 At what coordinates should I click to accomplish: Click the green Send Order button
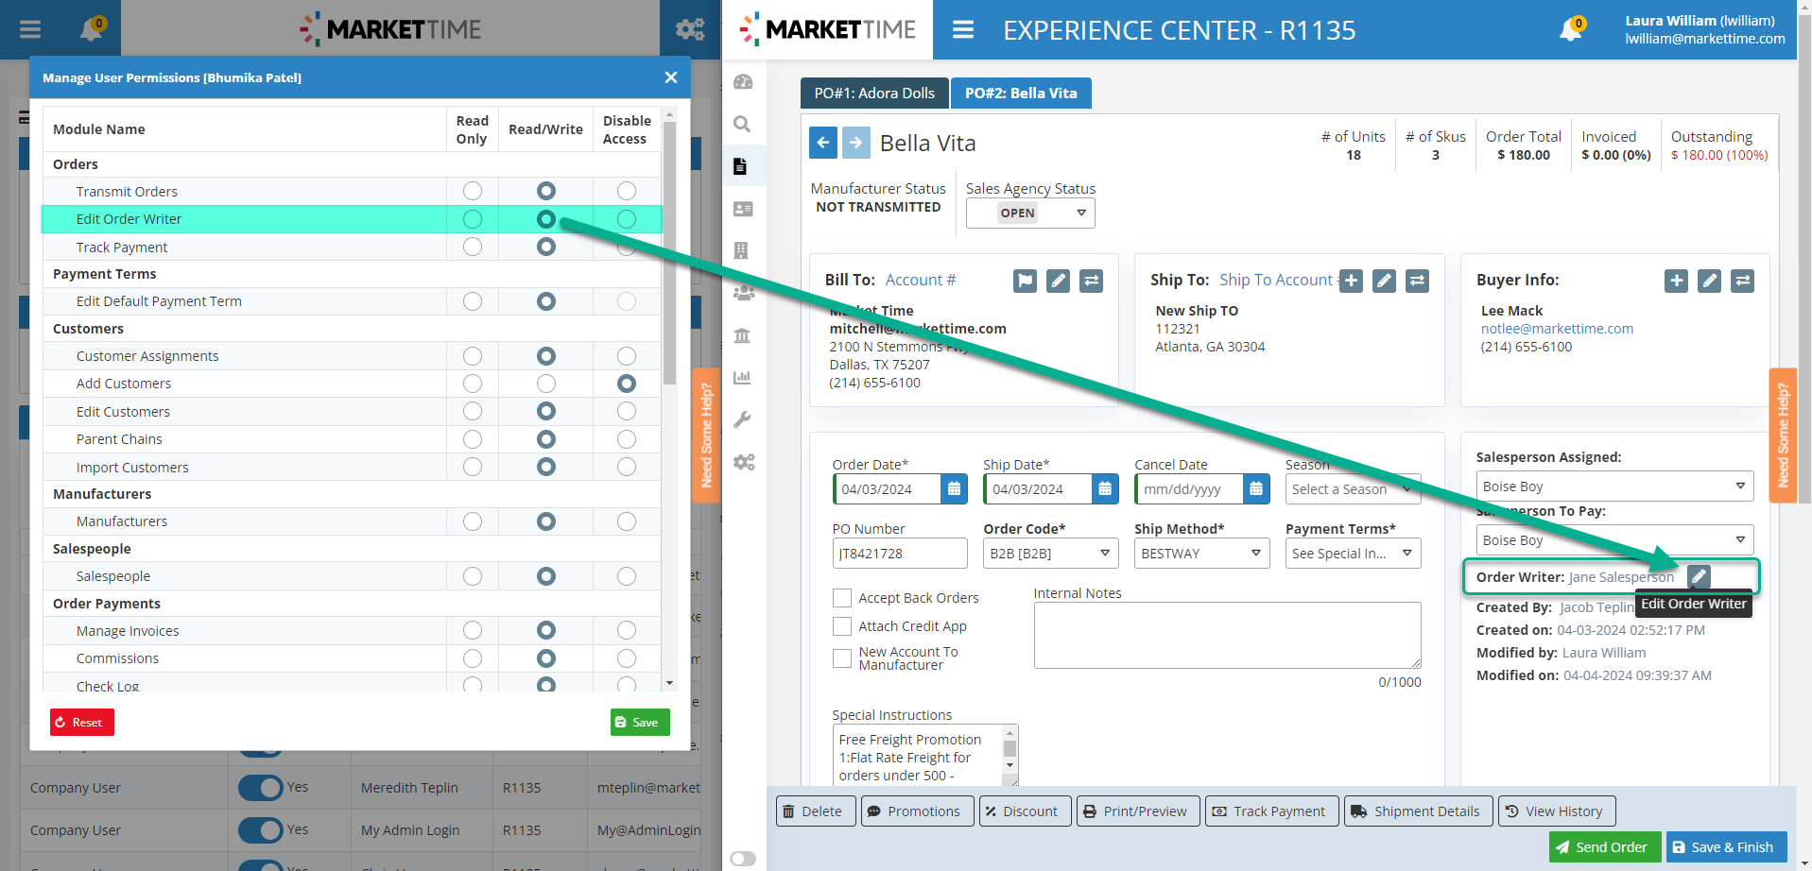[x=1602, y=847]
